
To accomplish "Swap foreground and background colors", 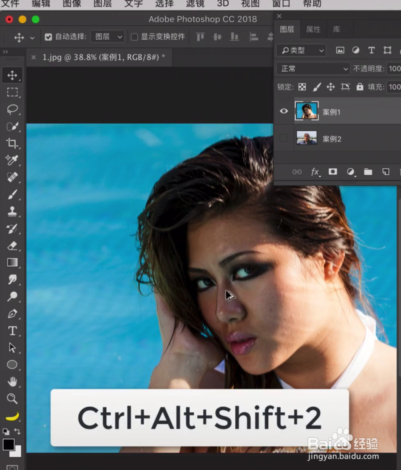I will point(17,431).
